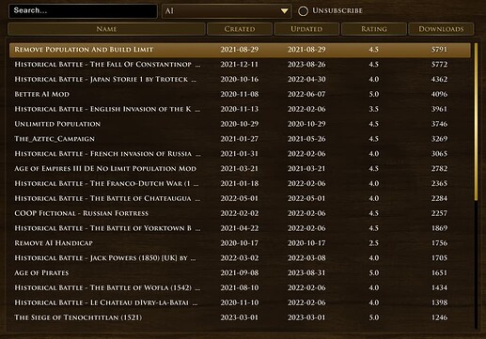Select French Invasion of Russia mod

point(240,154)
